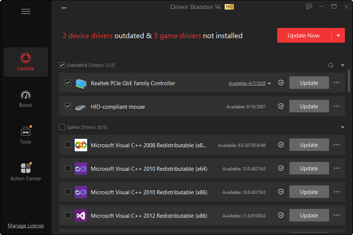The width and height of the screenshot is (353, 235).
Task: Check the Game Drivers group checkbox
Action: 62,127
